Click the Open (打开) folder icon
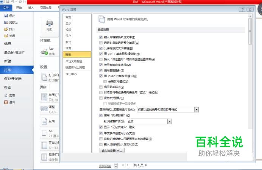Image resolution: width=262 pixels, height=170 pixels. click(6, 29)
